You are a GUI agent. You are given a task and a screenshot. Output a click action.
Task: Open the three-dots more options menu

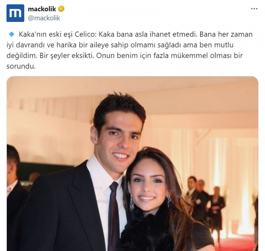254,9
